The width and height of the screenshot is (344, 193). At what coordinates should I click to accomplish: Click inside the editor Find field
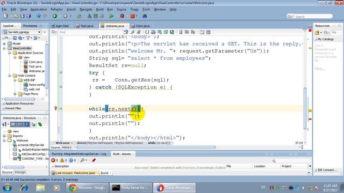90,32
